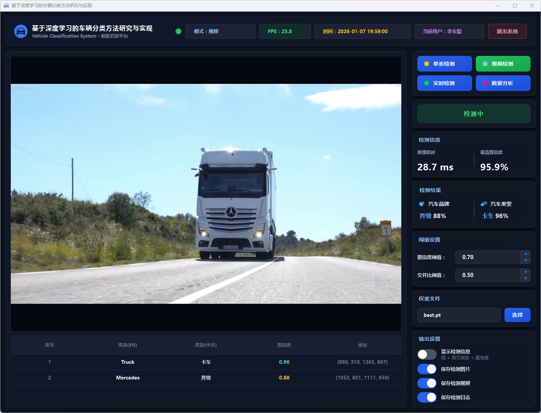Disable the 保存检测视频 switch
The image size is (541, 413).
click(427, 383)
